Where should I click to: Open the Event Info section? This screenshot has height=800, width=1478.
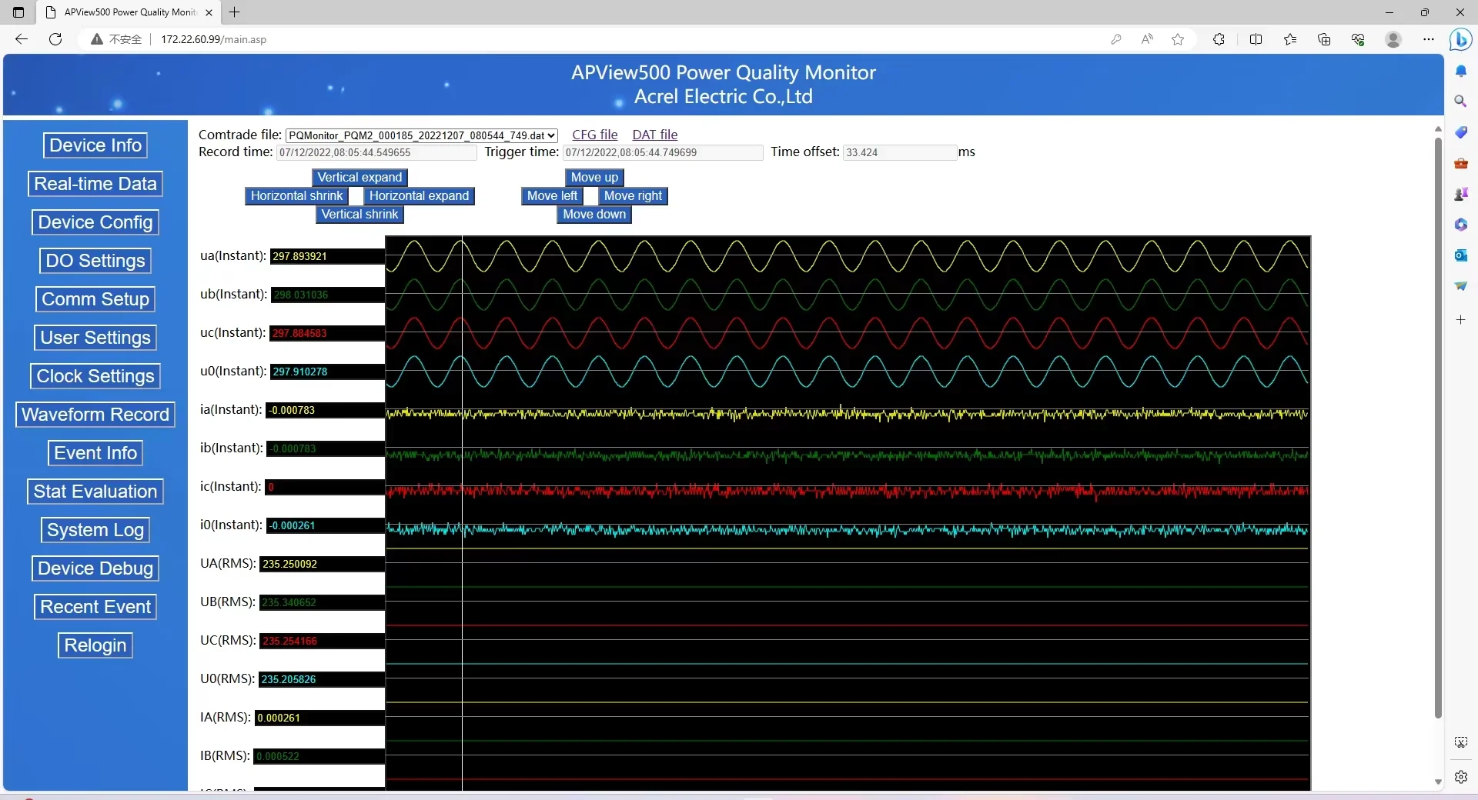[95, 453]
